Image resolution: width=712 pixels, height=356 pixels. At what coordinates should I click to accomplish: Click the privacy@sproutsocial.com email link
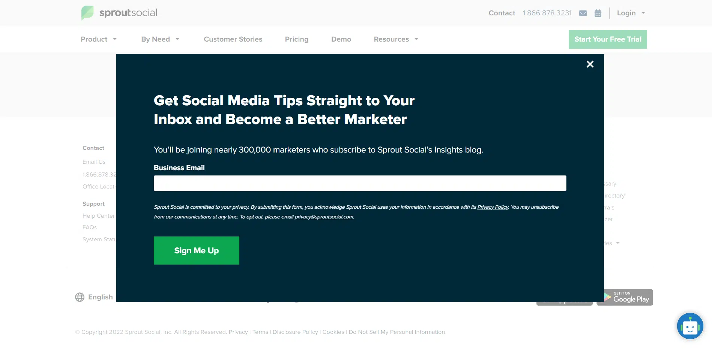tap(324, 217)
